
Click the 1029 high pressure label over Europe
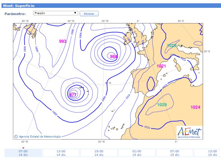tap(171, 45)
